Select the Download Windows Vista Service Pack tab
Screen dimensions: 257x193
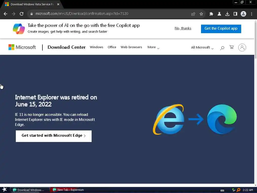(32, 5)
